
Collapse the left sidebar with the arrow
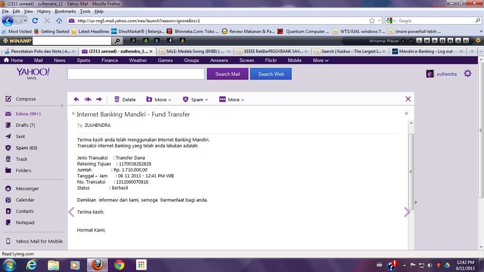[62, 105]
